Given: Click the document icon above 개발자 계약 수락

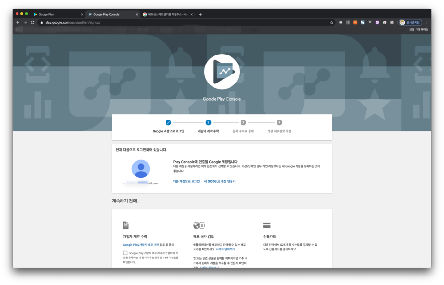Looking at the screenshot, I should tap(125, 225).
